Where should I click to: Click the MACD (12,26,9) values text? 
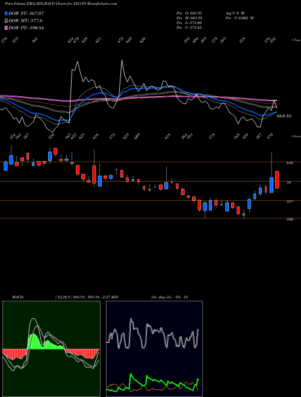[82, 297]
